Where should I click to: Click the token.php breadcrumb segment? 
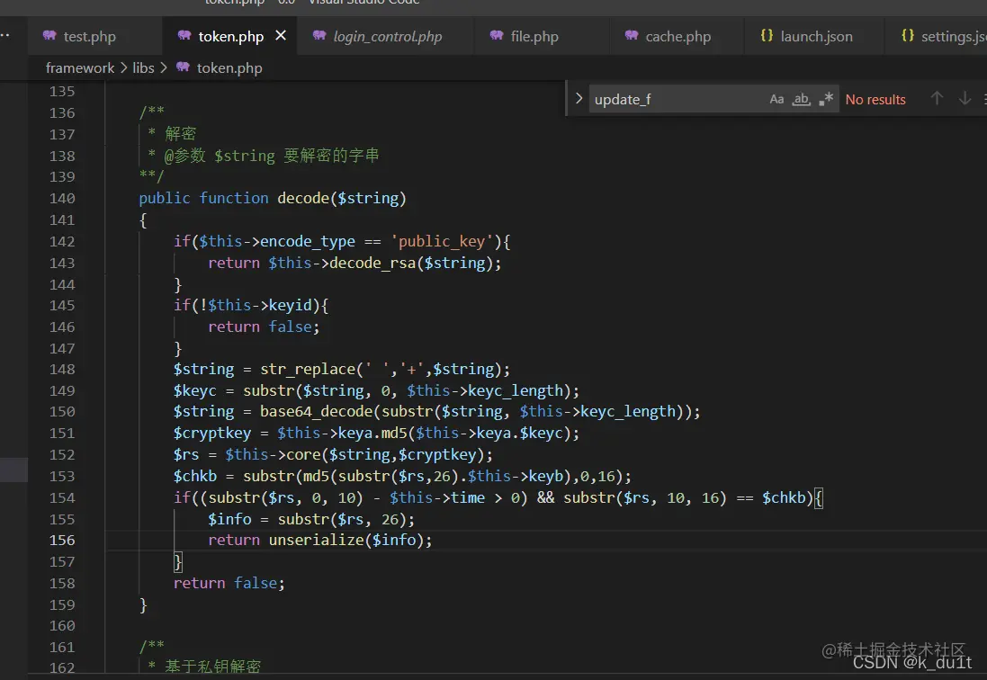(x=229, y=68)
